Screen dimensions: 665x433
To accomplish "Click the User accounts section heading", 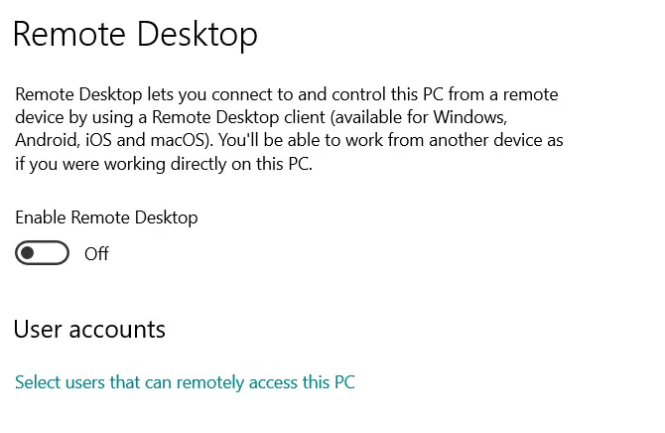I will point(89,329).
